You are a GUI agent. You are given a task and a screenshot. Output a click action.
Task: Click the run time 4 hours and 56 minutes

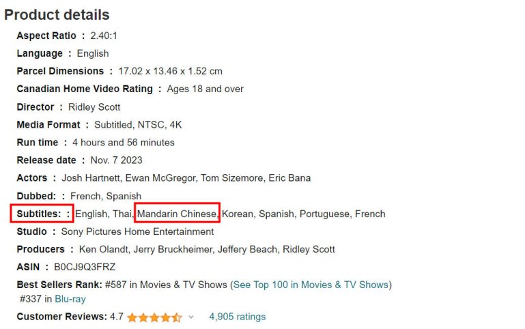click(123, 143)
